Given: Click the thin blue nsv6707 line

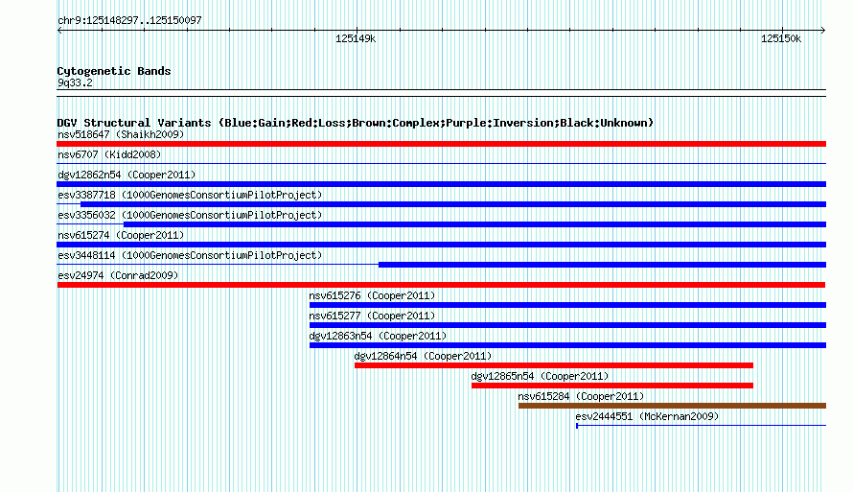Looking at the screenshot, I should click(441, 163).
